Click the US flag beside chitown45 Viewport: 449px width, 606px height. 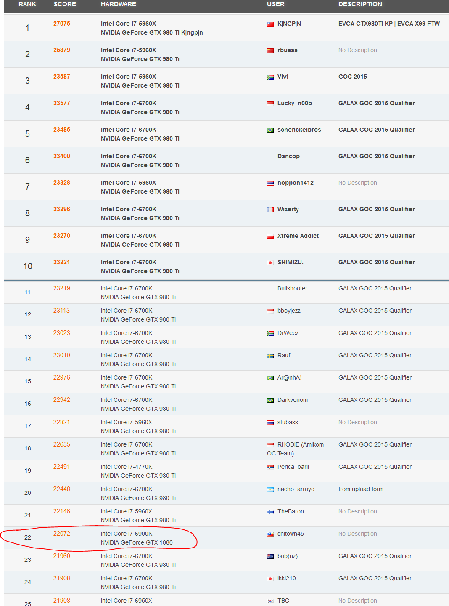270,534
